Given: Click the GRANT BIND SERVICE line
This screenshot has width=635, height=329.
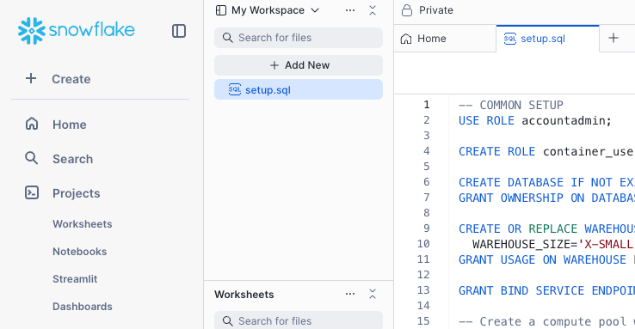Looking at the screenshot, I should 546,290.
